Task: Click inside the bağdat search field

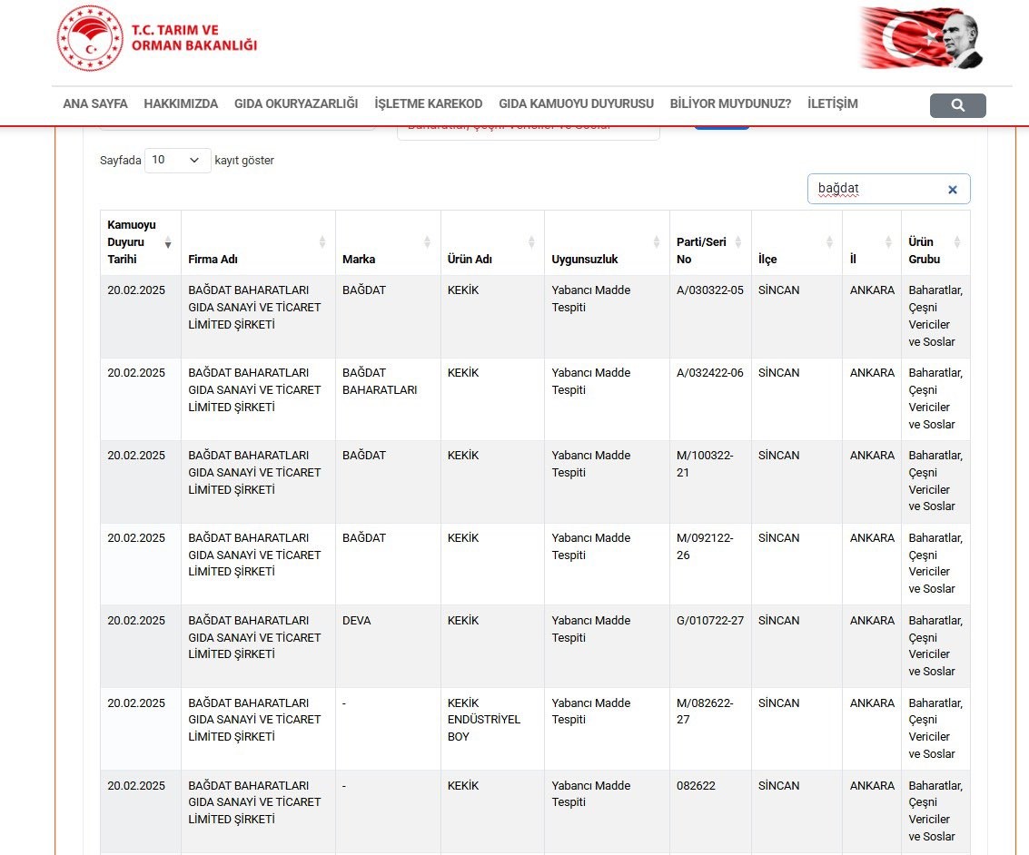Action: (x=872, y=189)
